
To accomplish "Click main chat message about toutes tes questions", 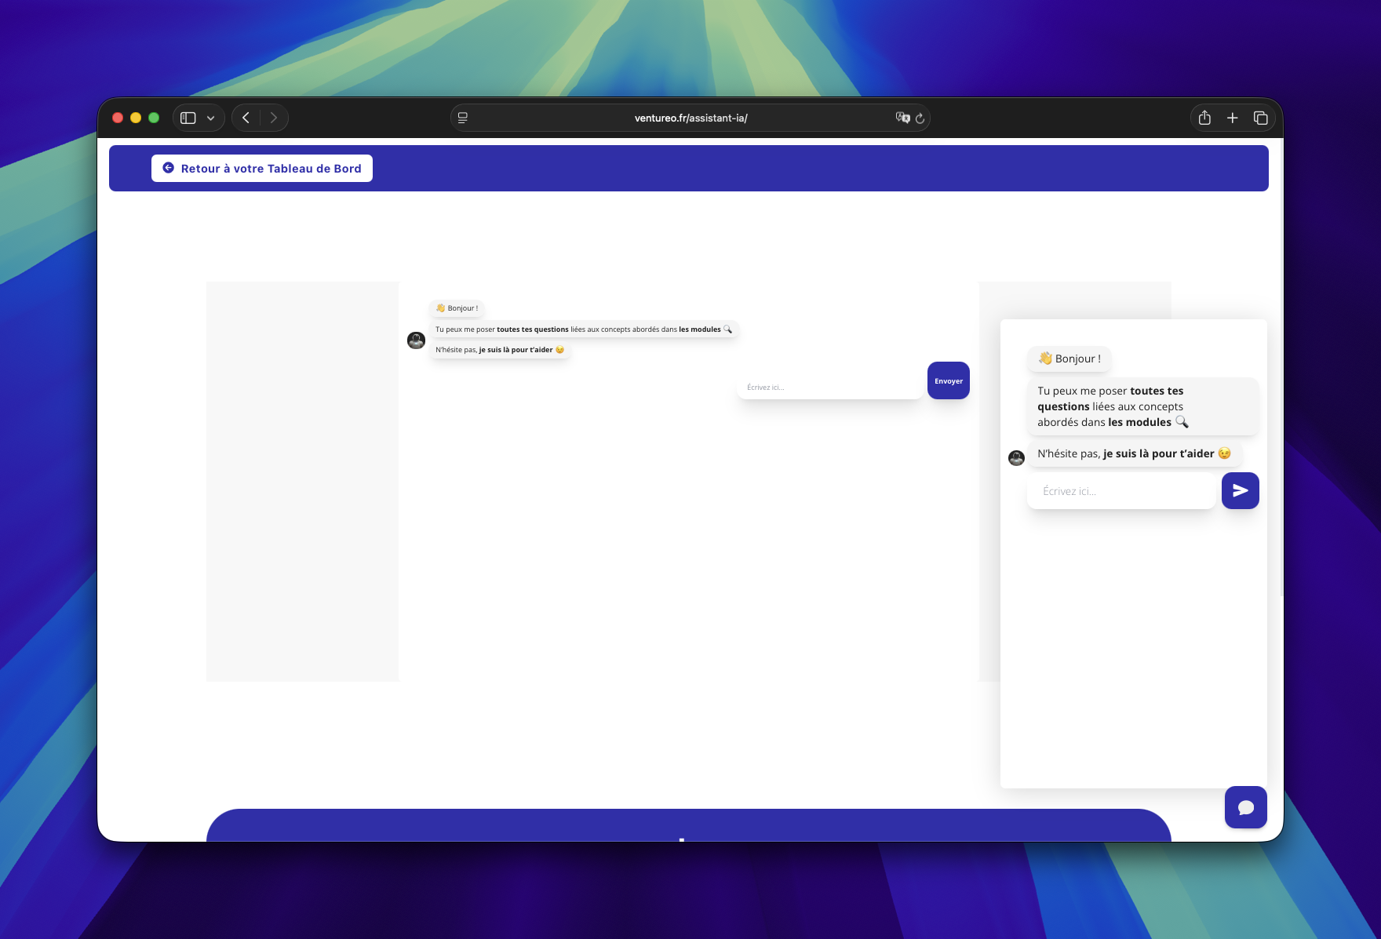I will tap(584, 329).
